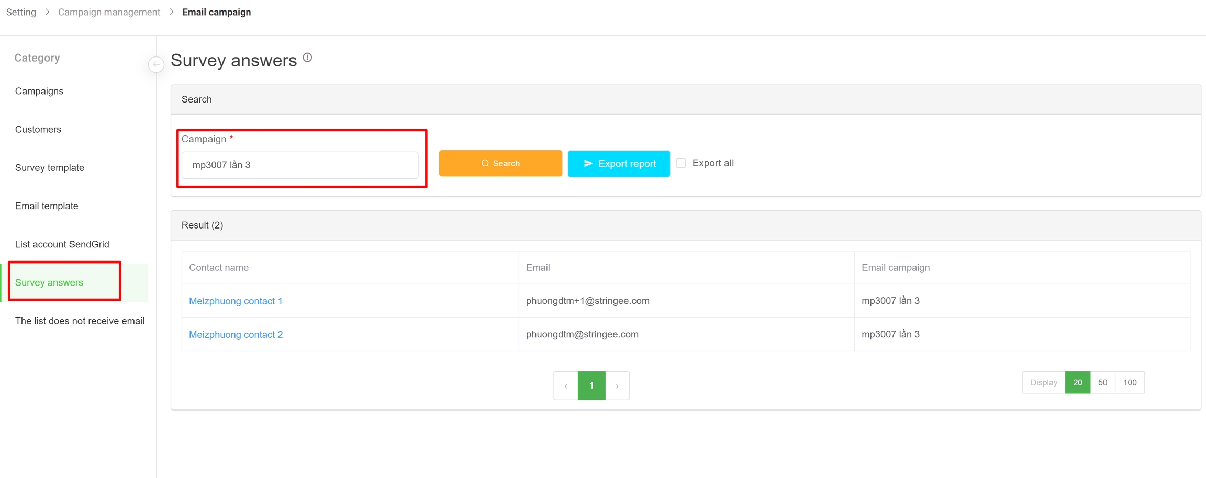This screenshot has height=478, width=1206.
Task: Click the orange Search button
Action: point(500,163)
